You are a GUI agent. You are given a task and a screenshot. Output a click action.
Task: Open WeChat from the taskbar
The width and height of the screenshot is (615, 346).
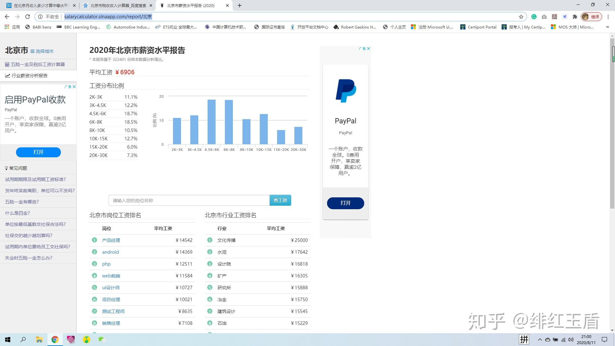pyautogui.click(x=102, y=340)
